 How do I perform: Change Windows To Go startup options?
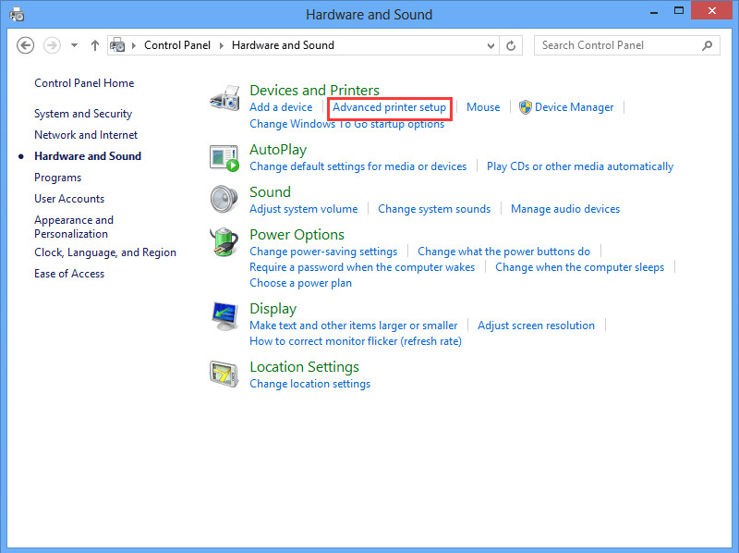(347, 124)
